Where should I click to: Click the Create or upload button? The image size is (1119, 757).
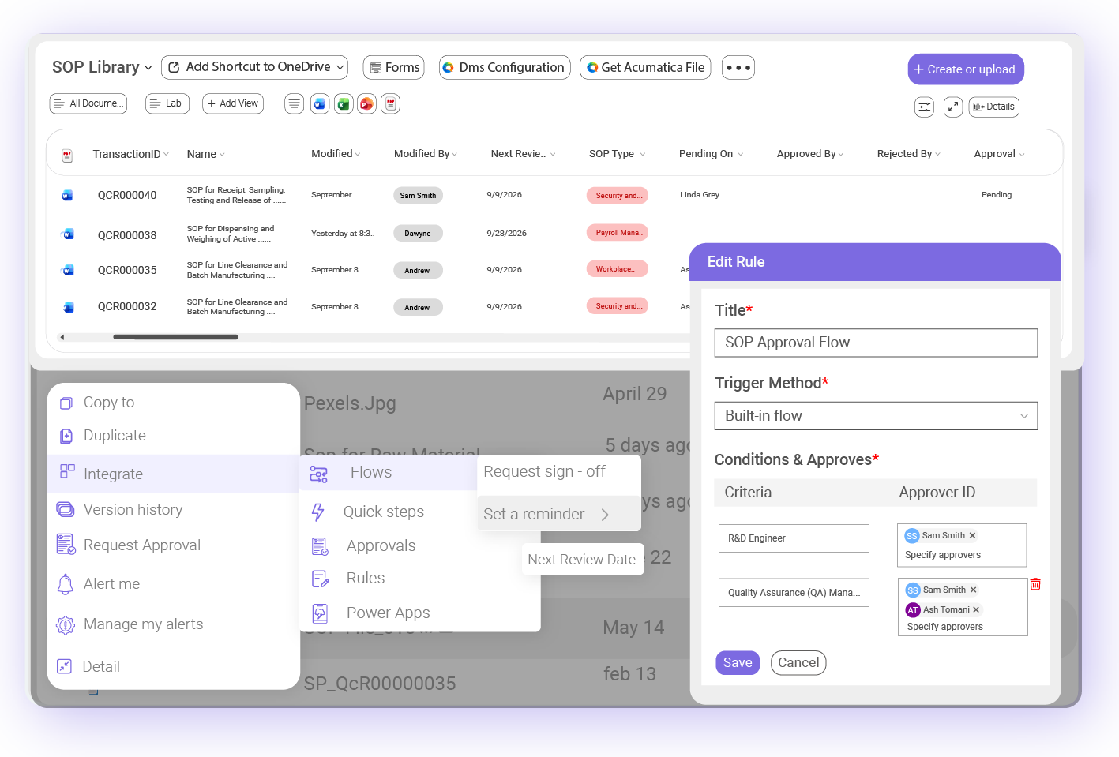click(966, 69)
